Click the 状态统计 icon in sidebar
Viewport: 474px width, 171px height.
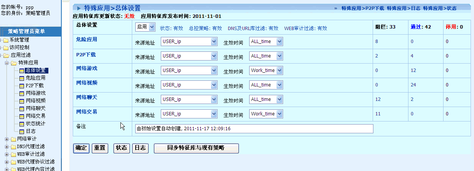click(x=22, y=124)
